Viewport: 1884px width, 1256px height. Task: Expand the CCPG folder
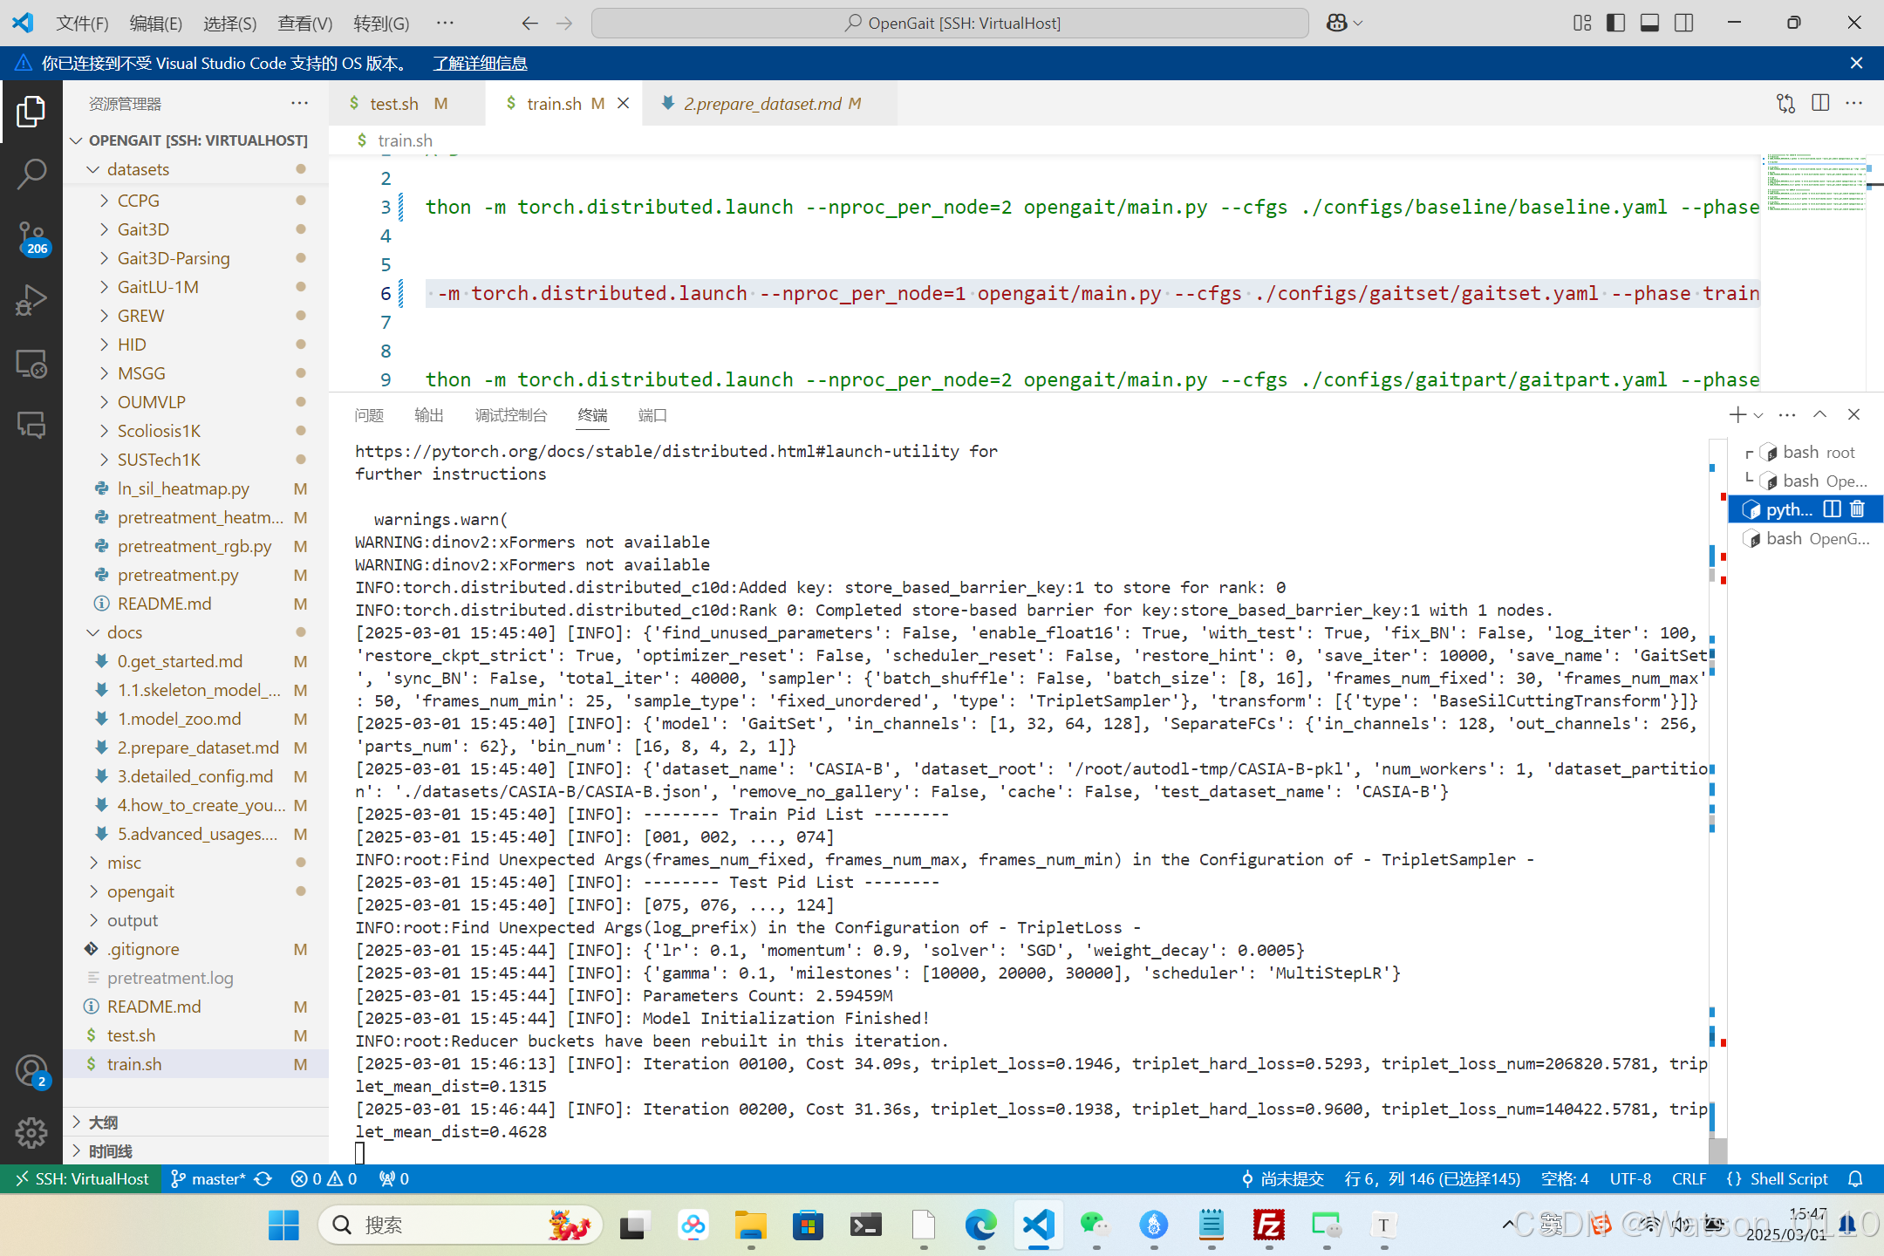(139, 201)
